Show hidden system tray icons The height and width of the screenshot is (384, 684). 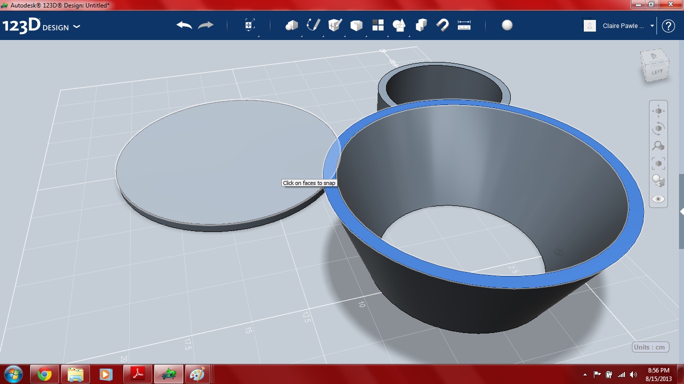(585, 374)
